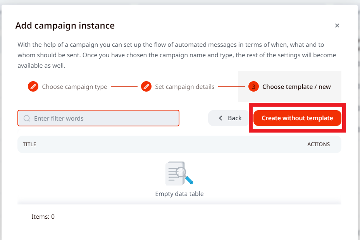Close the Add campaign instance dialog
This screenshot has height=240, width=360.
click(337, 26)
